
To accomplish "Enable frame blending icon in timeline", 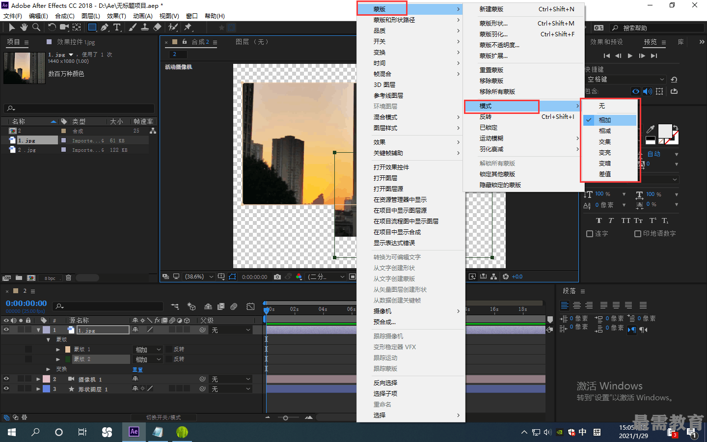I will (221, 306).
